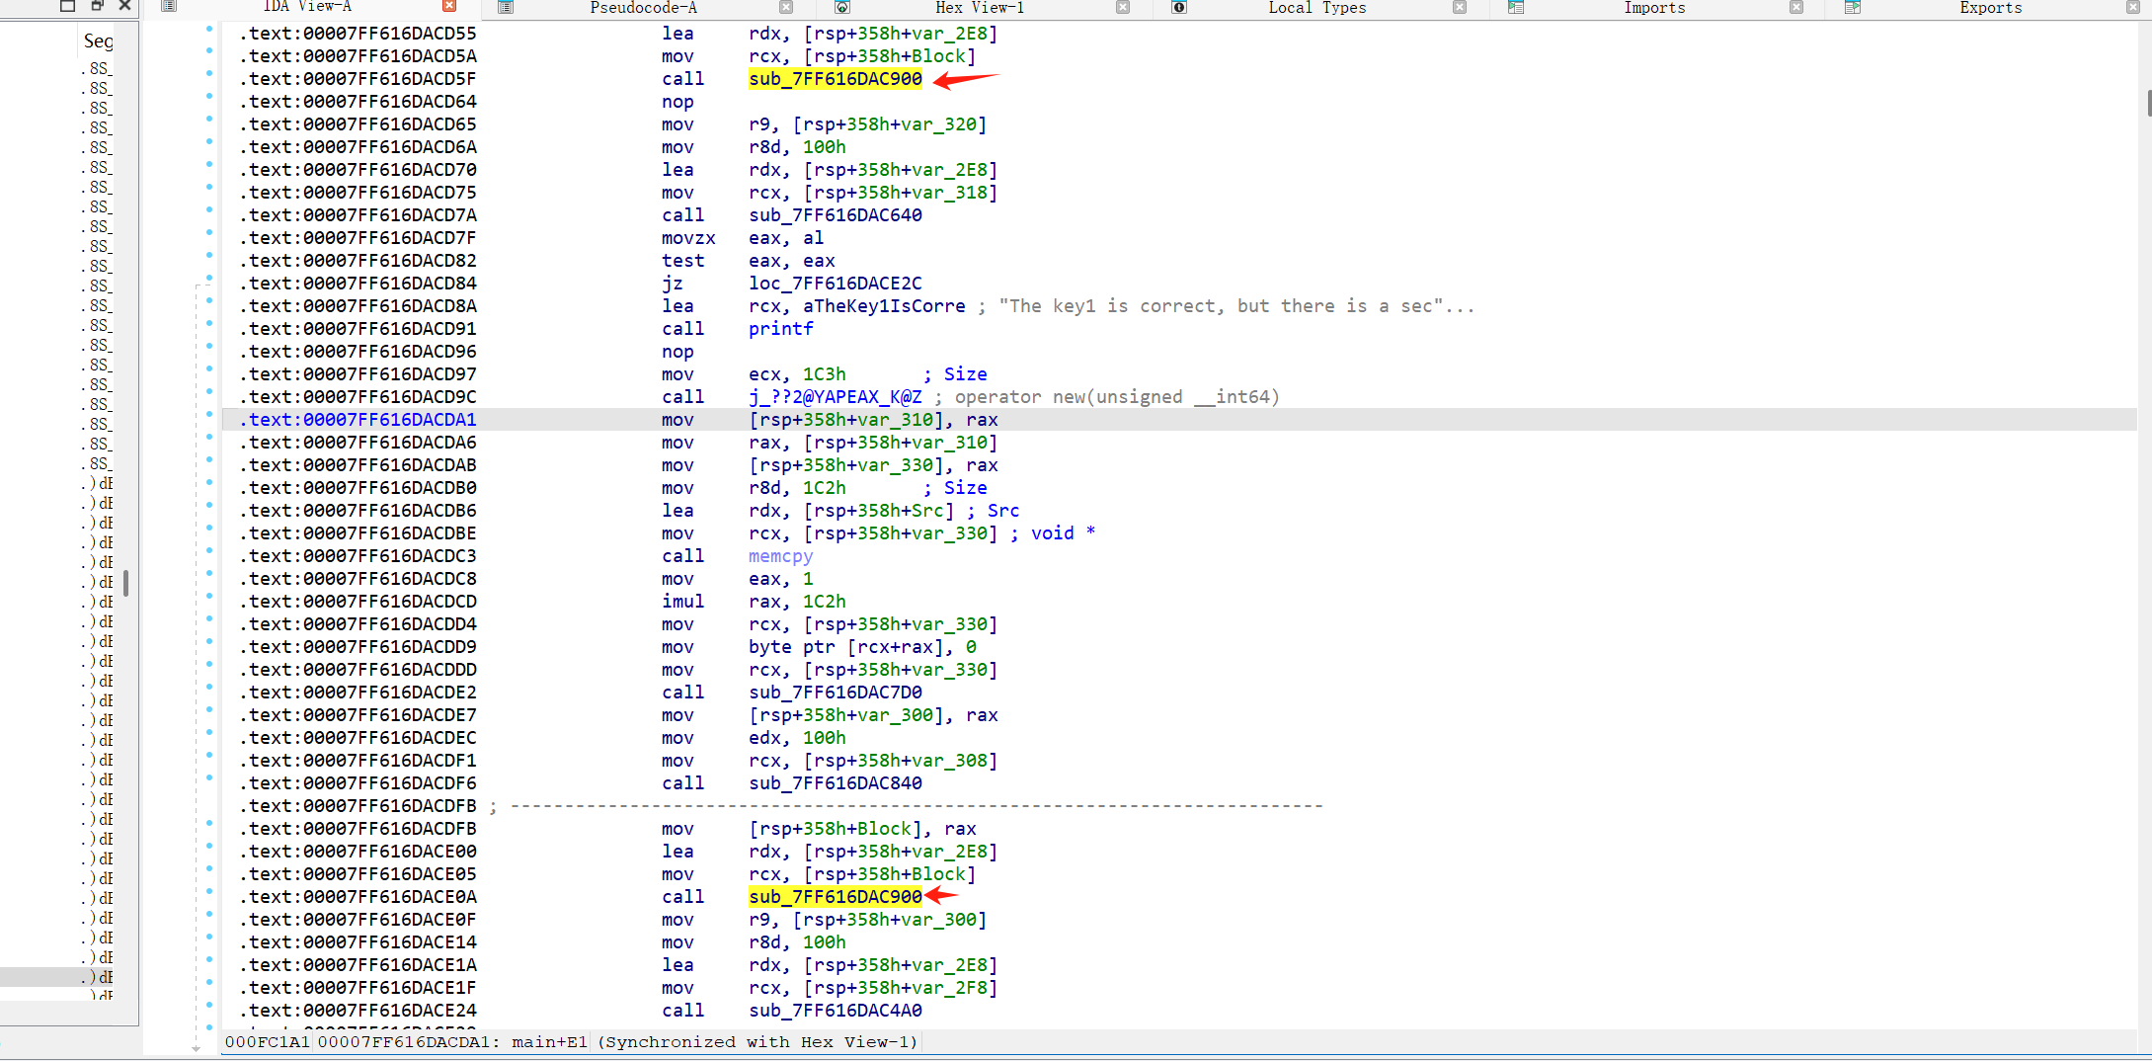Click the IDA View-A tab icon

pos(169,6)
